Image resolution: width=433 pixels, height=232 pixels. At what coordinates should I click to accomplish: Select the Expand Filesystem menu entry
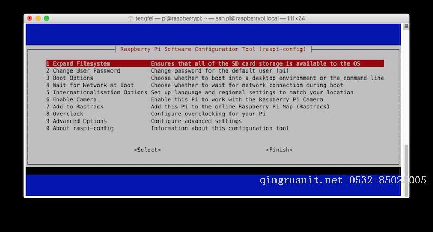pyautogui.click(x=215, y=63)
